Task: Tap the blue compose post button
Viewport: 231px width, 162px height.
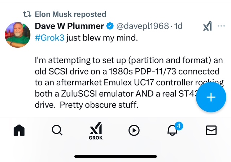Action: click(x=211, y=98)
